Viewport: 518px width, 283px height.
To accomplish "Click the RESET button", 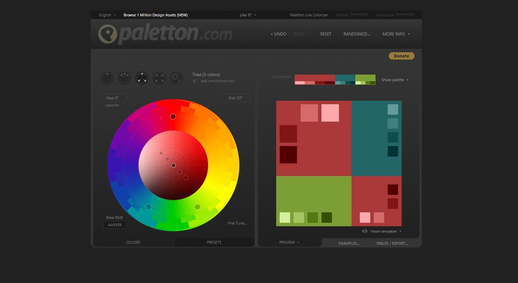I will [326, 34].
